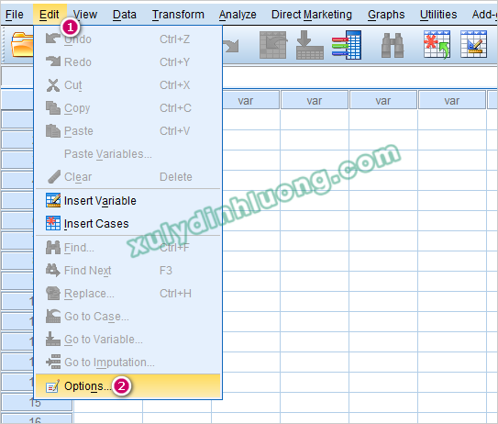This screenshot has height=424, width=498.
Task: Click Paste Variables... menu entry
Action: click(x=128, y=153)
